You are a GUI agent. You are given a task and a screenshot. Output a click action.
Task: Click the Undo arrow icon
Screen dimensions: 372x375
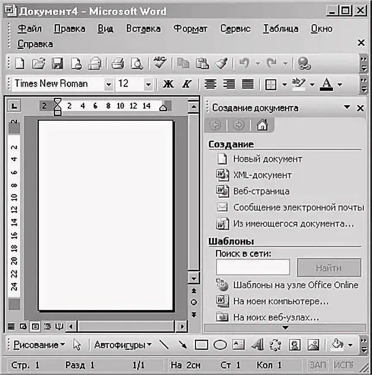pyautogui.click(x=244, y=63)
